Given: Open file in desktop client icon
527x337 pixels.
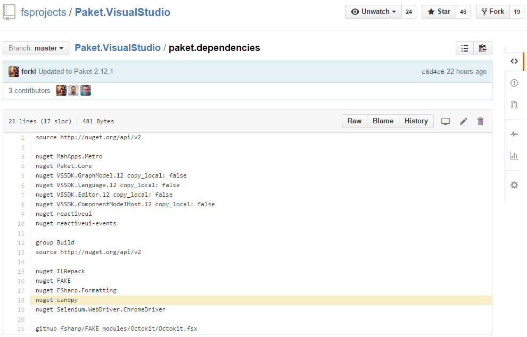Looking at the screenshot, I should tap(446, 121).
